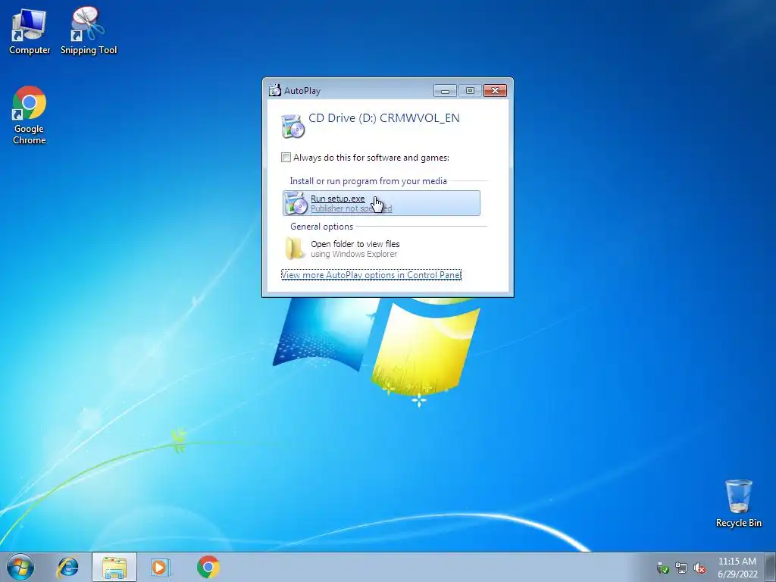Viewport: 776px width, 582px height.
Task: Choose Open folder to view files
Action: [x=382, y=249]
